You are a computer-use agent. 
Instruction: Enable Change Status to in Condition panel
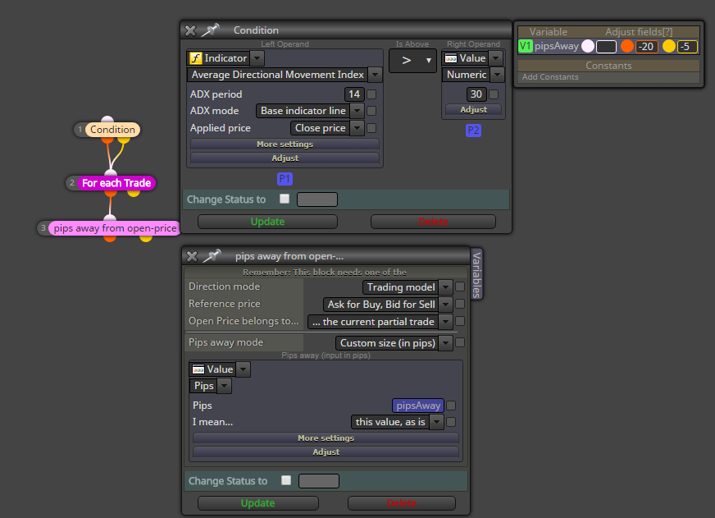pos(285,199)
